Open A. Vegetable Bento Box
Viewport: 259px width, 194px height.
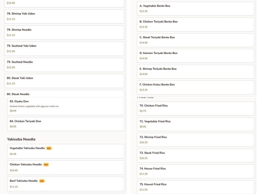coord(195,8)
